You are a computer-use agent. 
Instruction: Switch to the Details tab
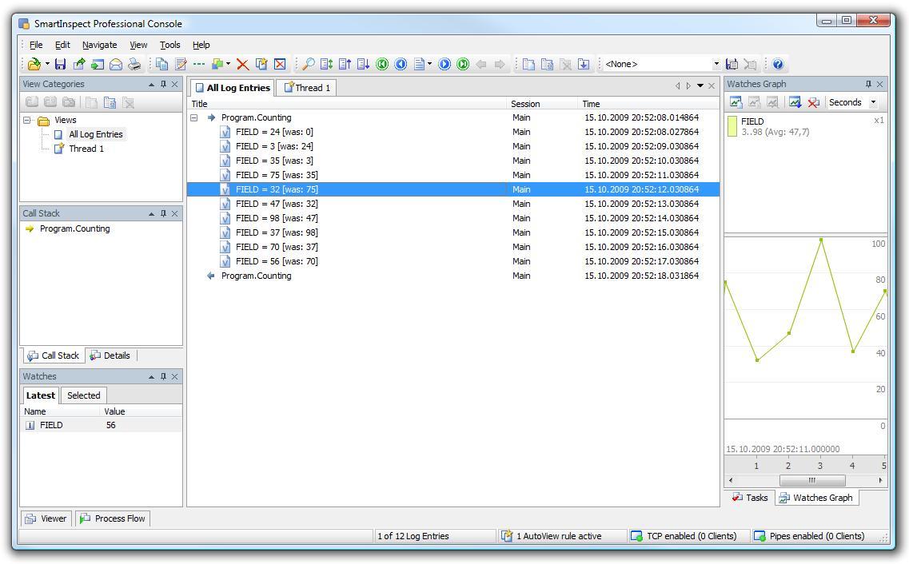(110, 355)
